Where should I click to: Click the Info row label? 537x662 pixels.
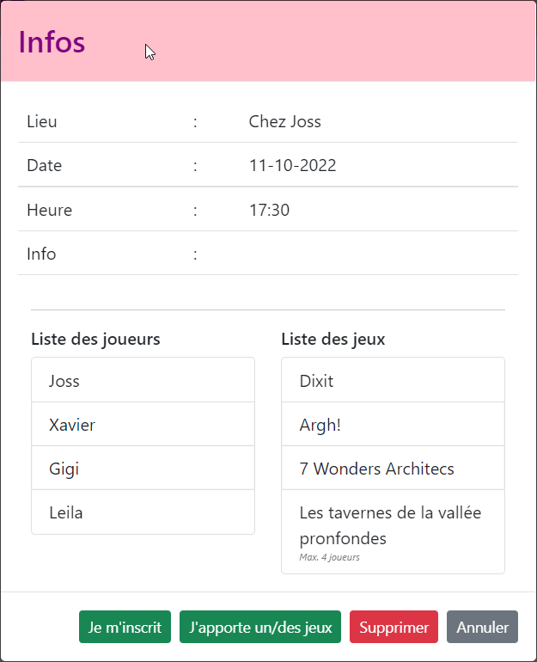point(41,254)
